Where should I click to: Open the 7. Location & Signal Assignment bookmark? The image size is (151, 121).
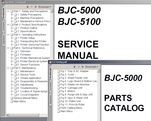coord(32,91)
